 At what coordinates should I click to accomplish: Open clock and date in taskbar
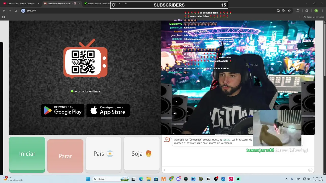click(x=317, y=179)
